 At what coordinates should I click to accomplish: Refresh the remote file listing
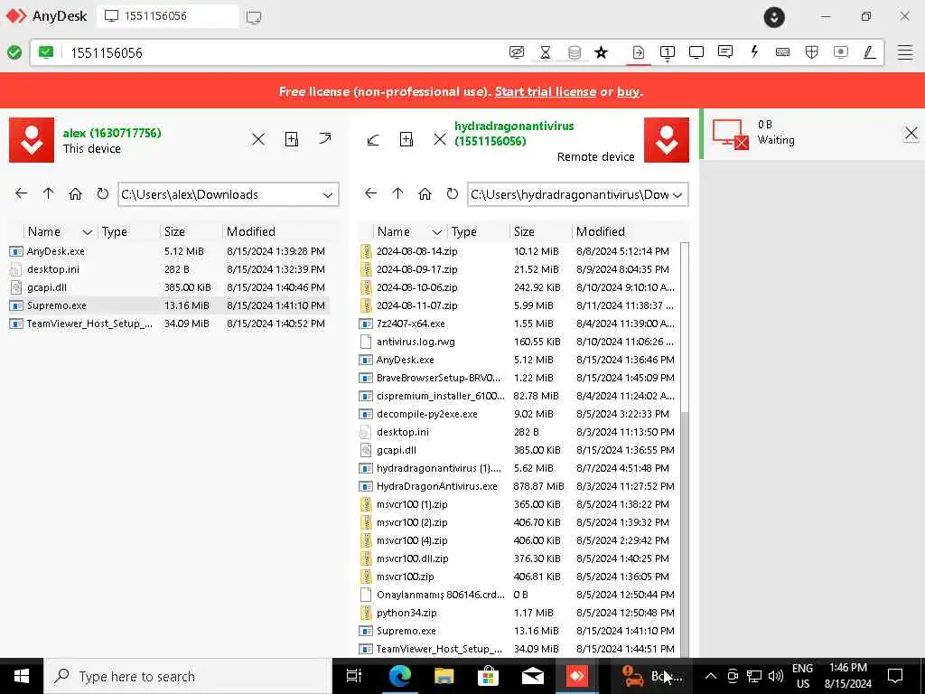coord(452,193)
